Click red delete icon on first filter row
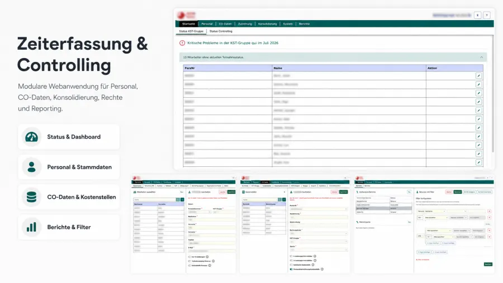This screenshot has width=503, height=283. 489,211
